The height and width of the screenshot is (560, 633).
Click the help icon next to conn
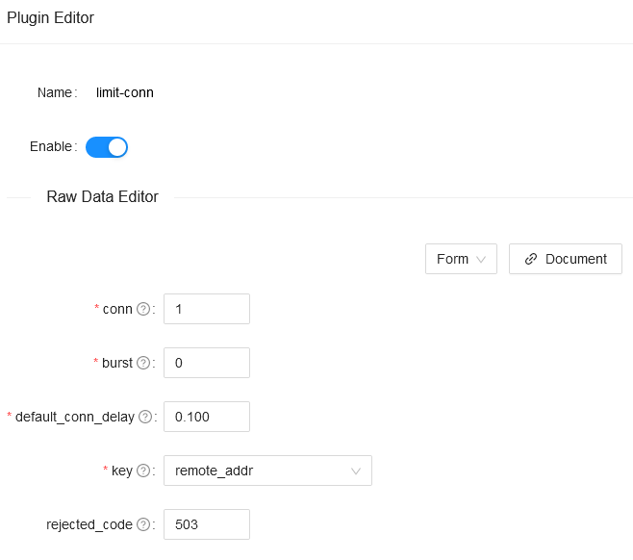tap(143, 309)
